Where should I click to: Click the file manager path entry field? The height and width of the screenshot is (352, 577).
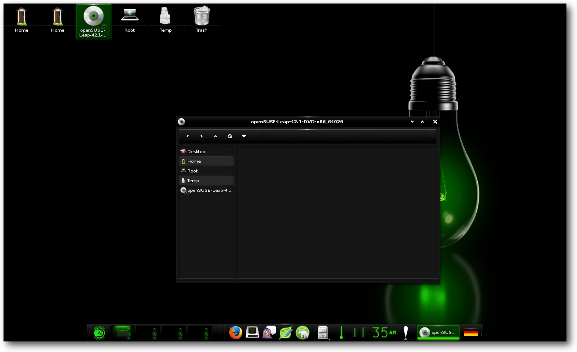pyautogui.click(x=344, y=136)
